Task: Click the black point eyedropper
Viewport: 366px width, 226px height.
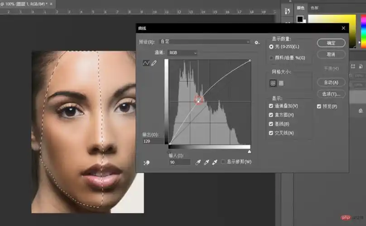Action: (x=198, y=162)
